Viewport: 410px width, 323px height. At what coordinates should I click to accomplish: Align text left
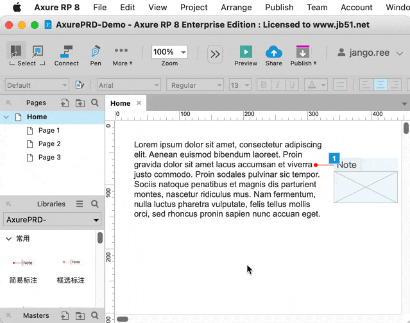point(366,85)
